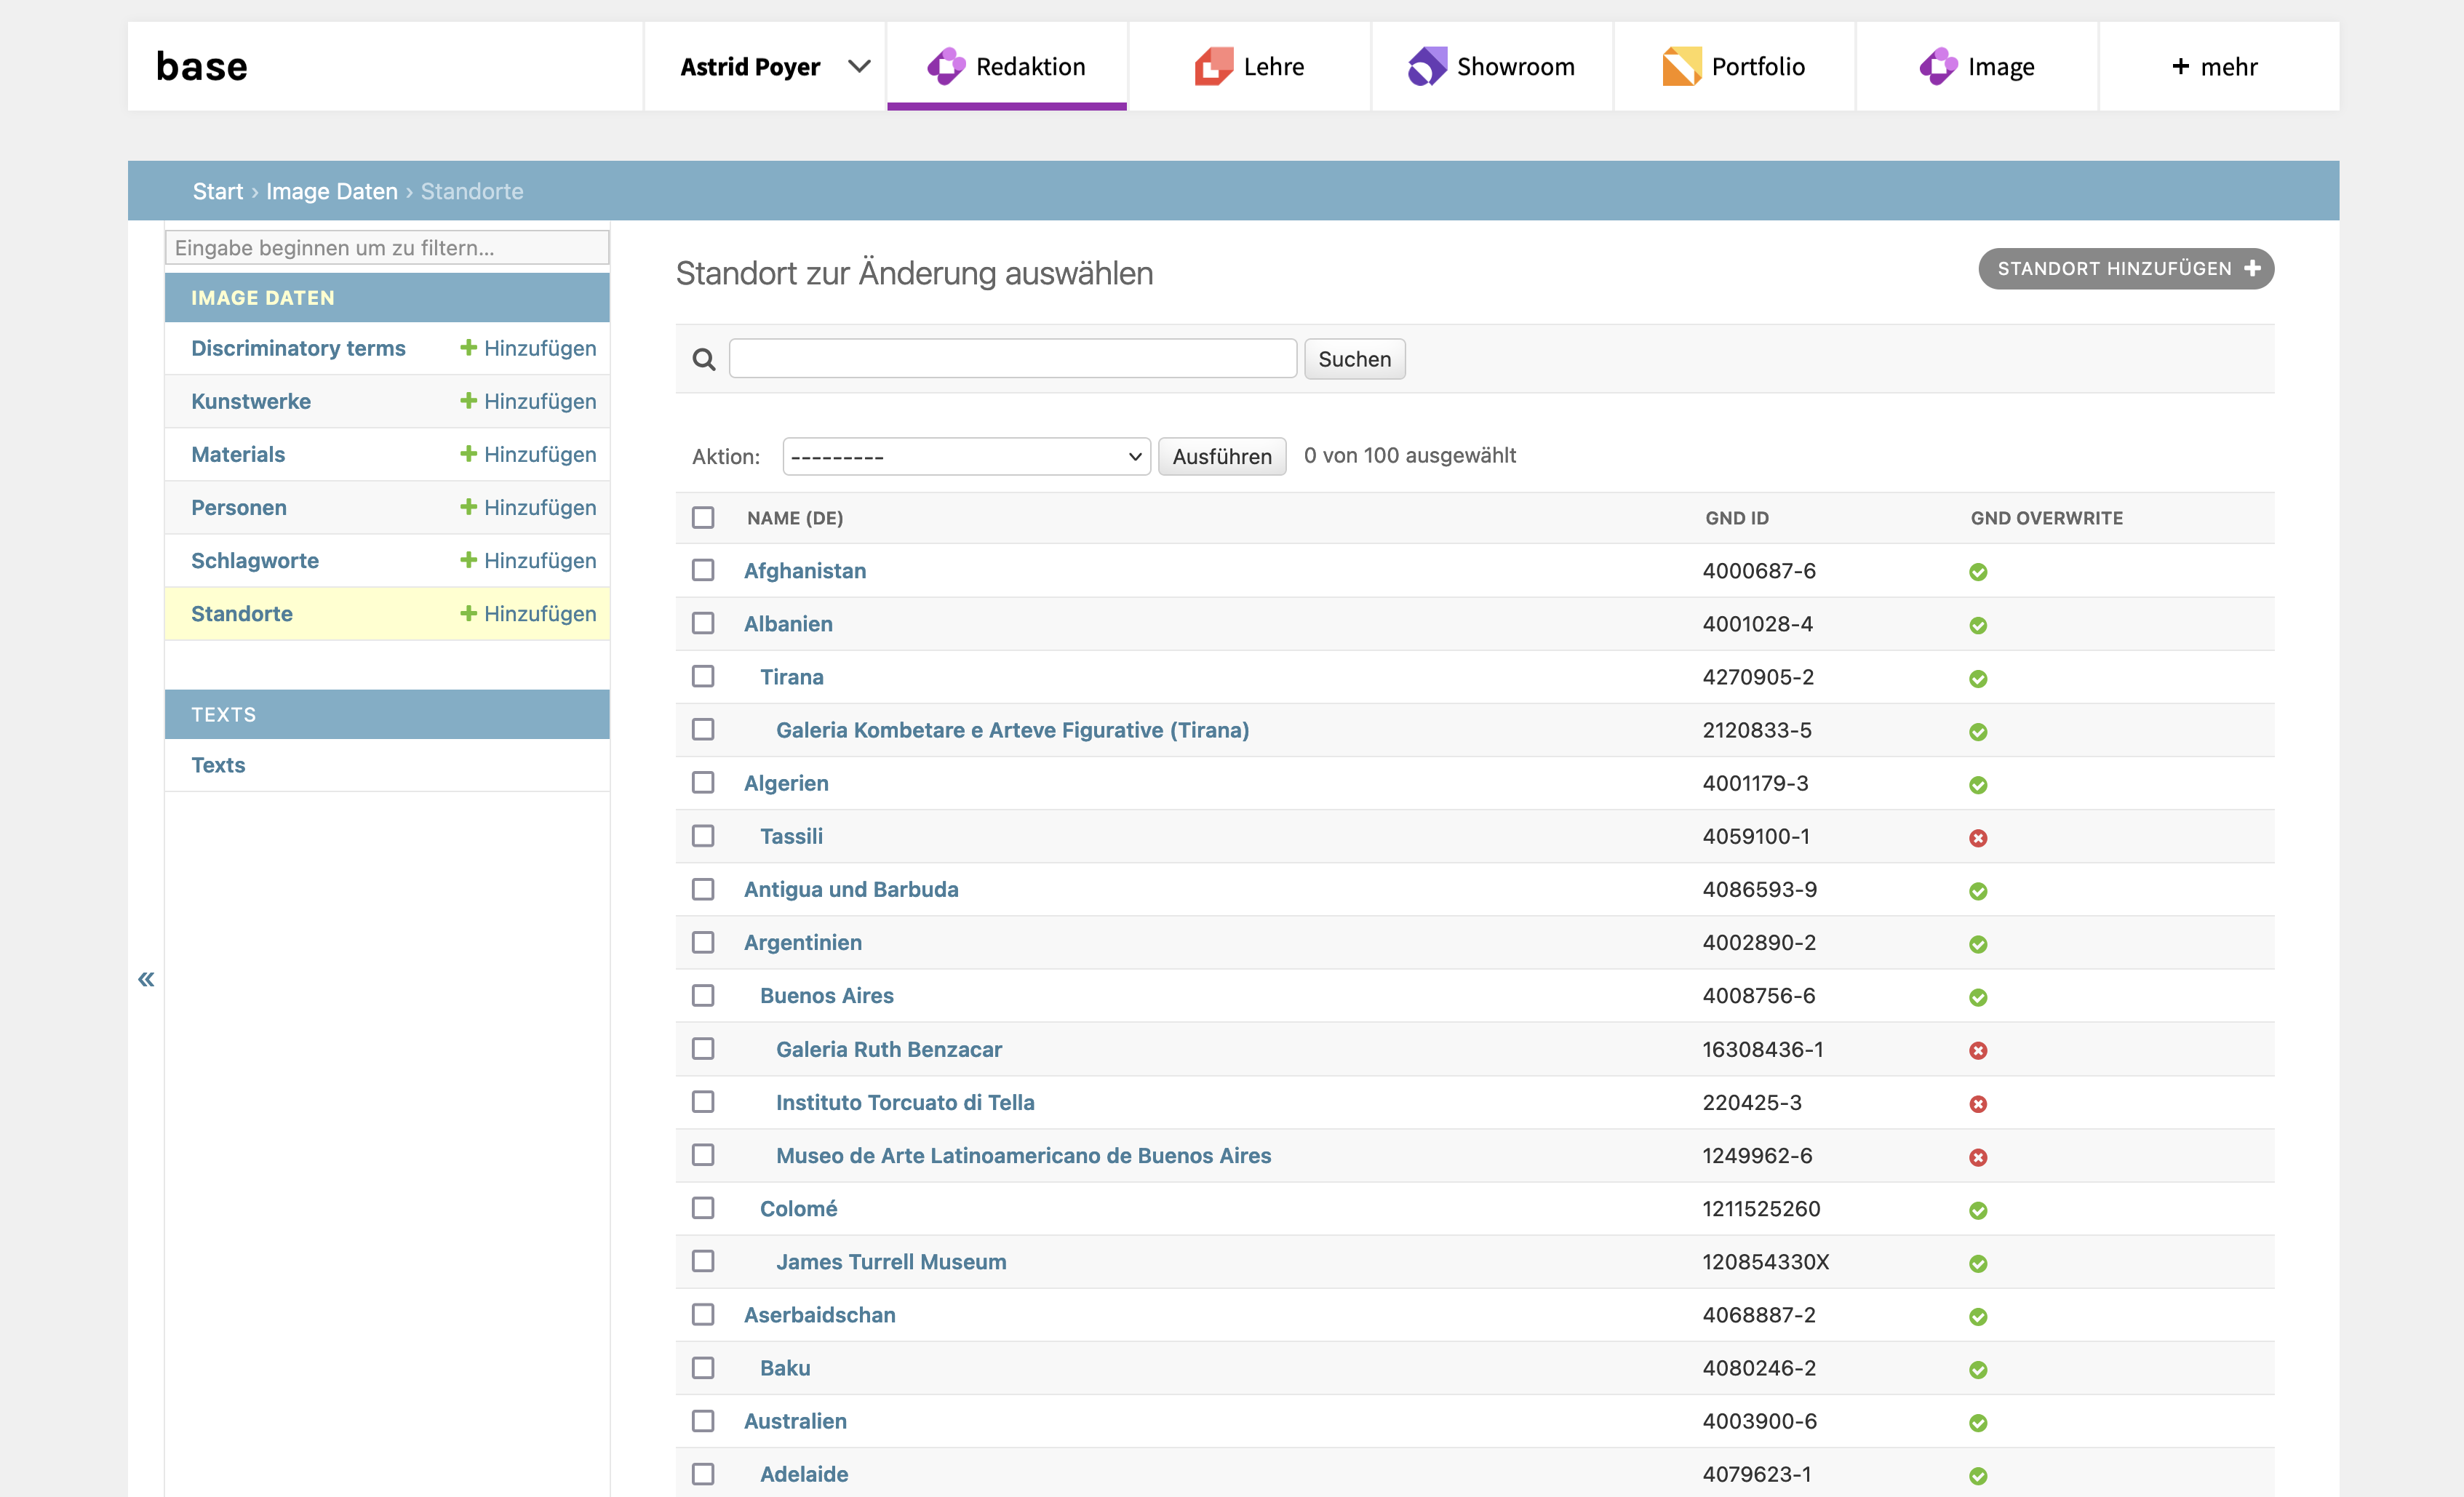Check the Afghanistan row checkbox
The height and width of the screenshot is (1497, 2464).
[703, 570]
